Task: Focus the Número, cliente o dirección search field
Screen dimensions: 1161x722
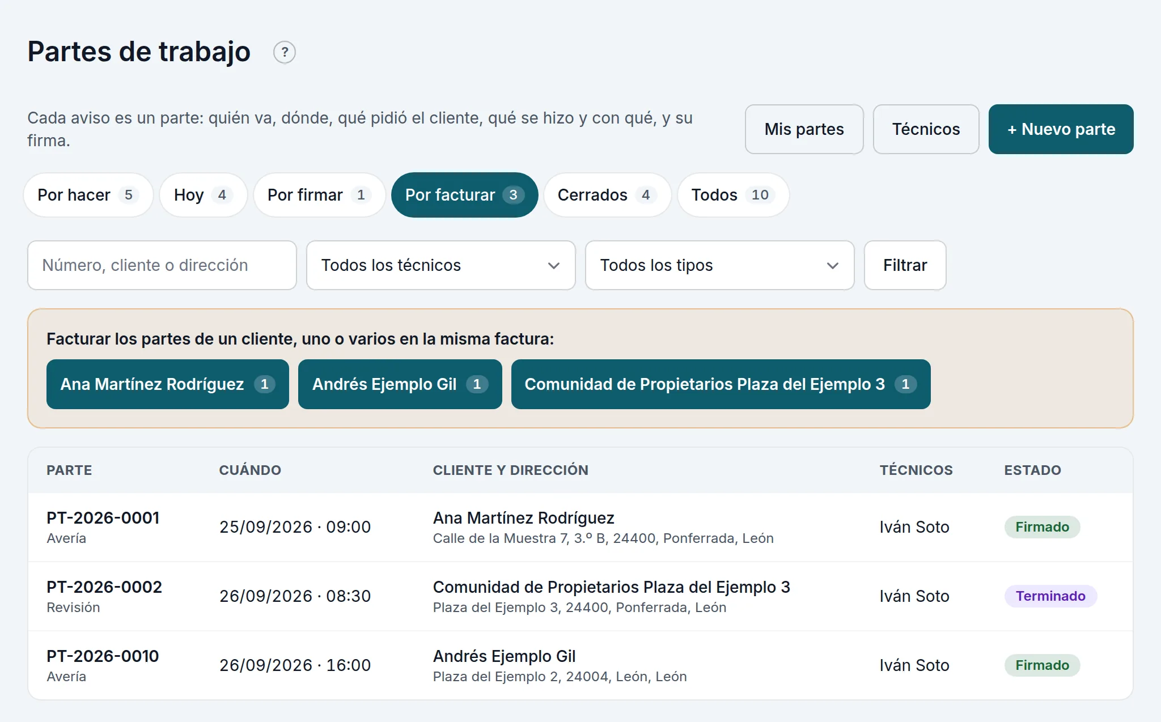Action: 162,265
